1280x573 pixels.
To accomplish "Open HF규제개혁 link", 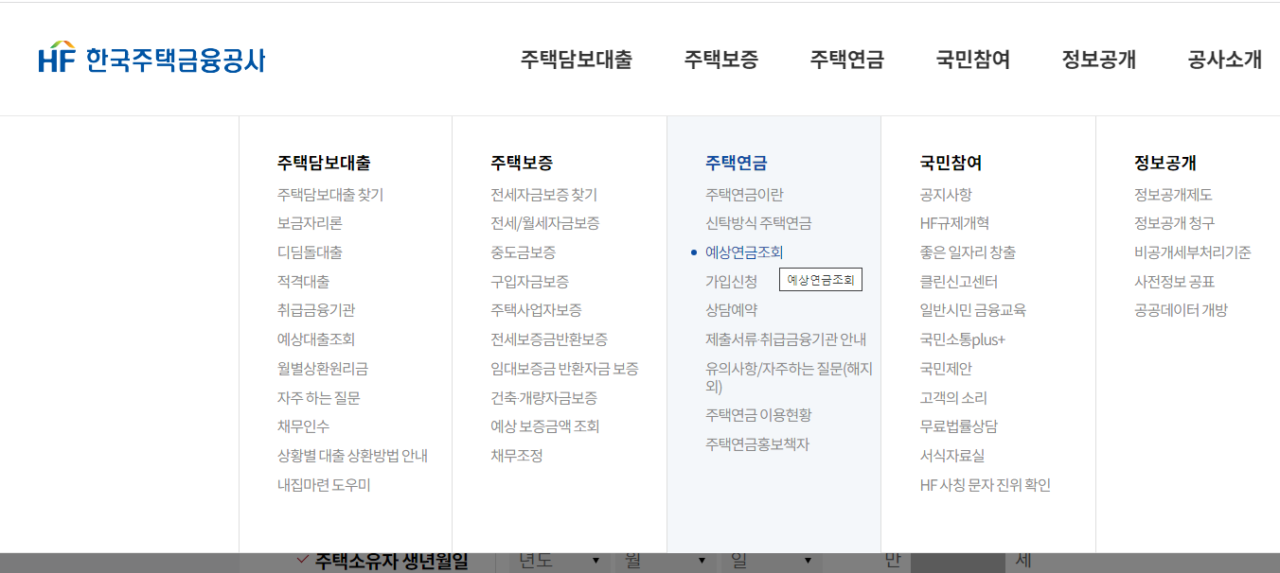I will tap(954, 223).
